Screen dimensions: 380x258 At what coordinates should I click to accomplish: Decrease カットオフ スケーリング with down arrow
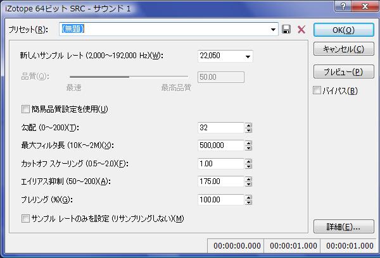[x=248, y=166]
